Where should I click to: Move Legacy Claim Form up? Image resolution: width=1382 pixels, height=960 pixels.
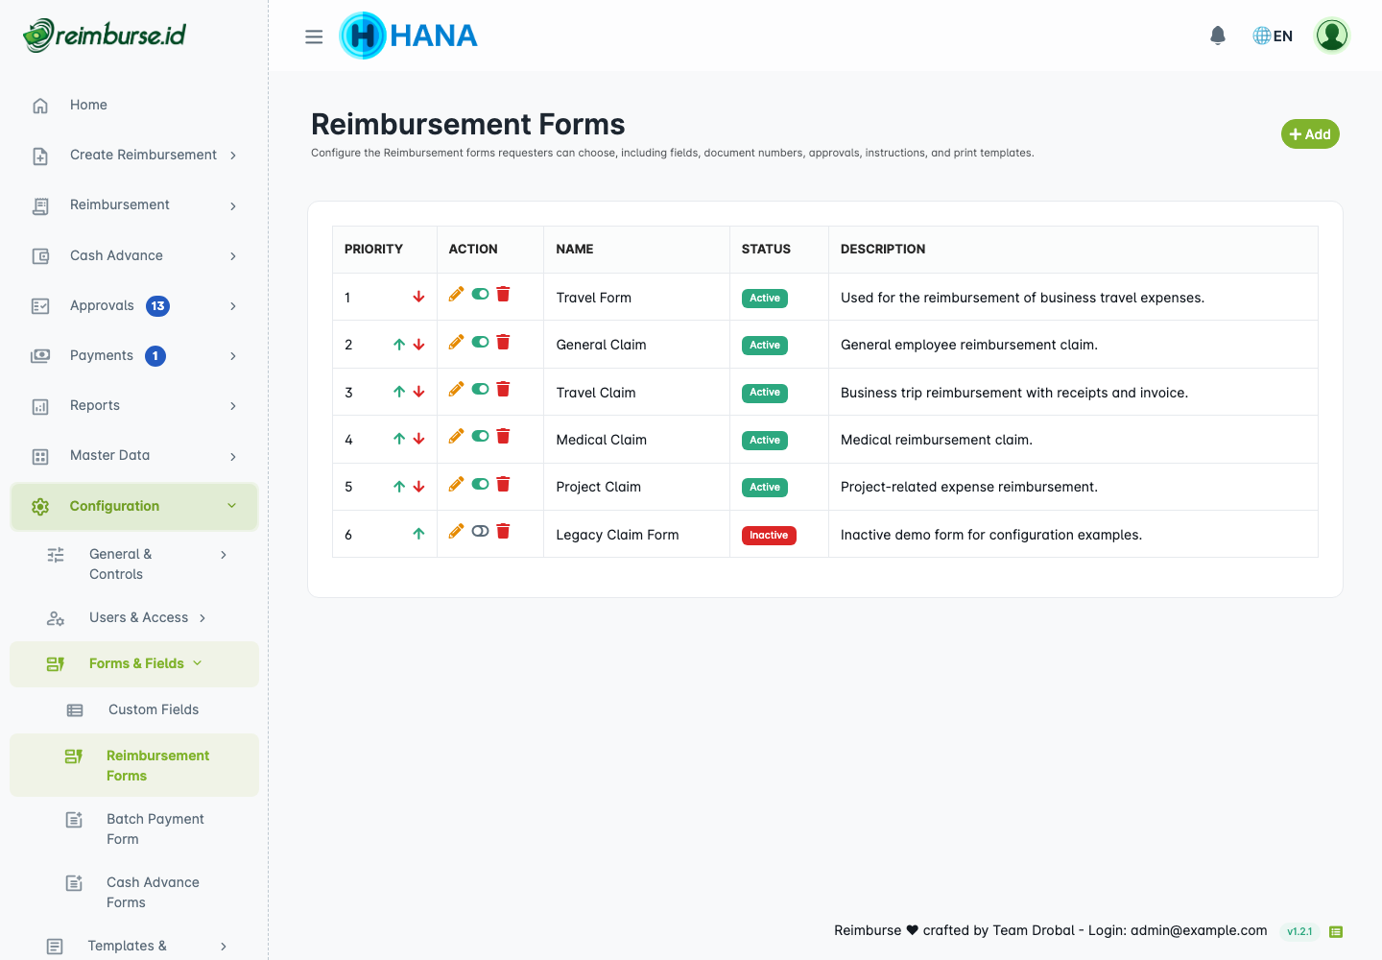click(418, 534)
